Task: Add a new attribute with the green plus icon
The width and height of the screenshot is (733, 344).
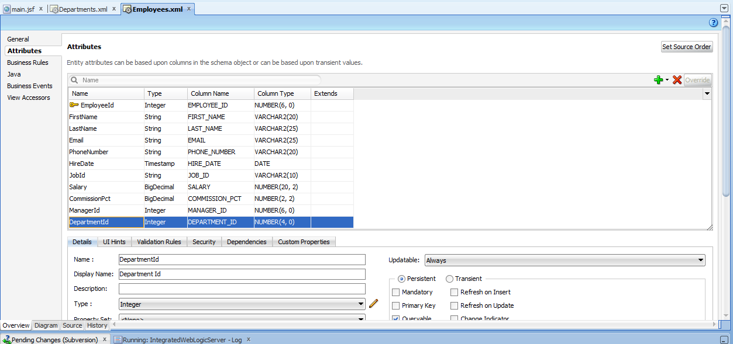Action: pos(658,80)
